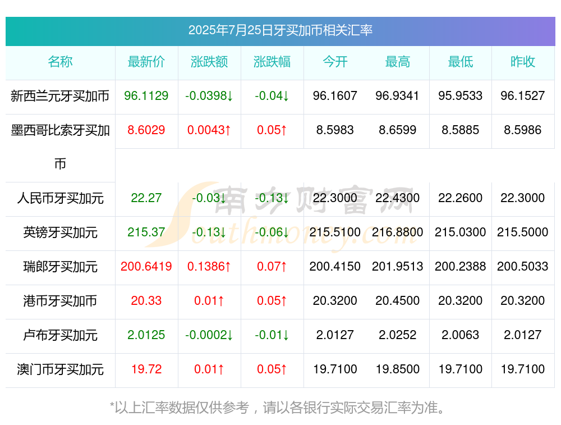561x425 pixels.
Task: Click opening value 215.5100
Action: point(335,232)
